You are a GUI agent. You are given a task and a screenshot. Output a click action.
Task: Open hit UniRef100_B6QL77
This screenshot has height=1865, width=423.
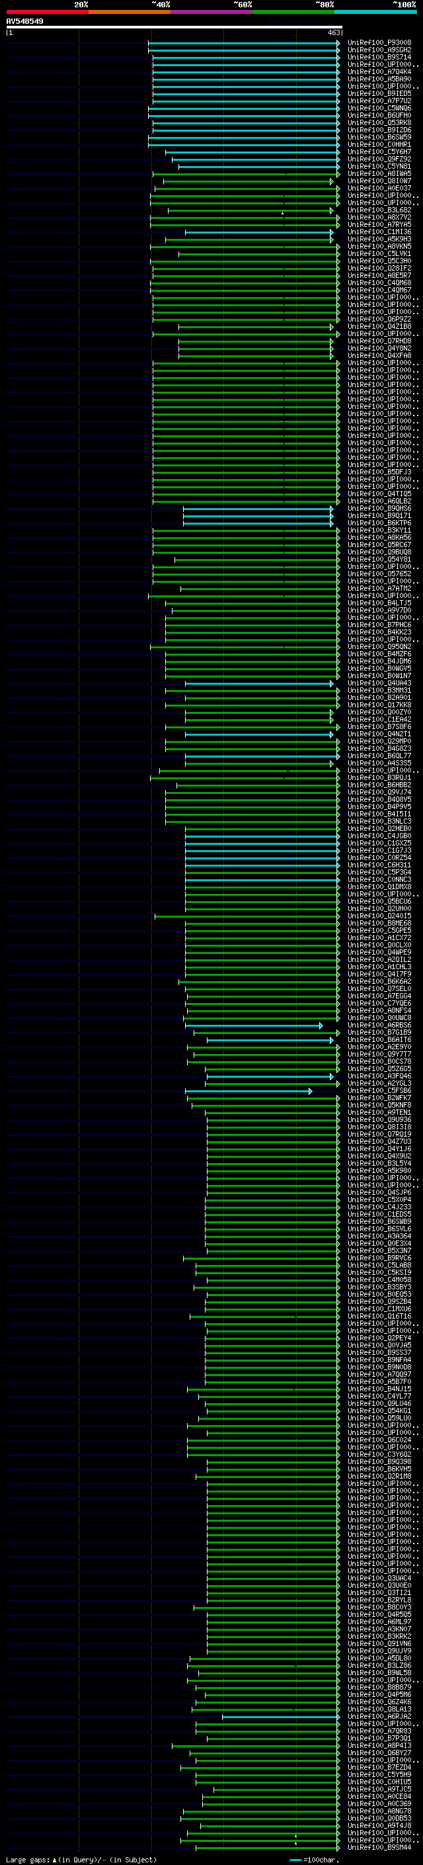[x=379, y=756]
